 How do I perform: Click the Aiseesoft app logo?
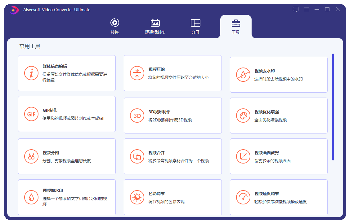tap(14, 10)
